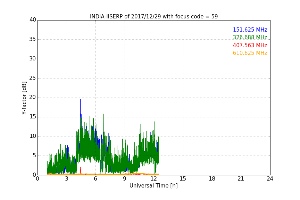Click the x-axis tick value 9

pyautogui.click(x=125, y=179)
